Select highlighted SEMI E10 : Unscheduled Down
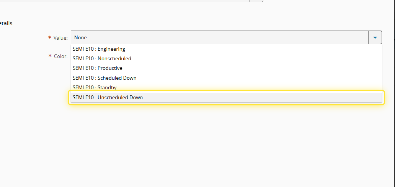 tap(108, 97)
